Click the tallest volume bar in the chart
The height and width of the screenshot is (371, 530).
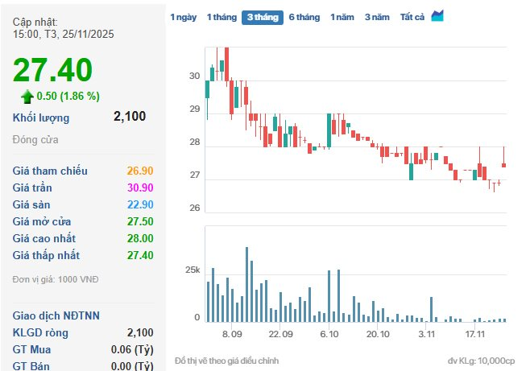pyautogui.click(x=247, y=285)
